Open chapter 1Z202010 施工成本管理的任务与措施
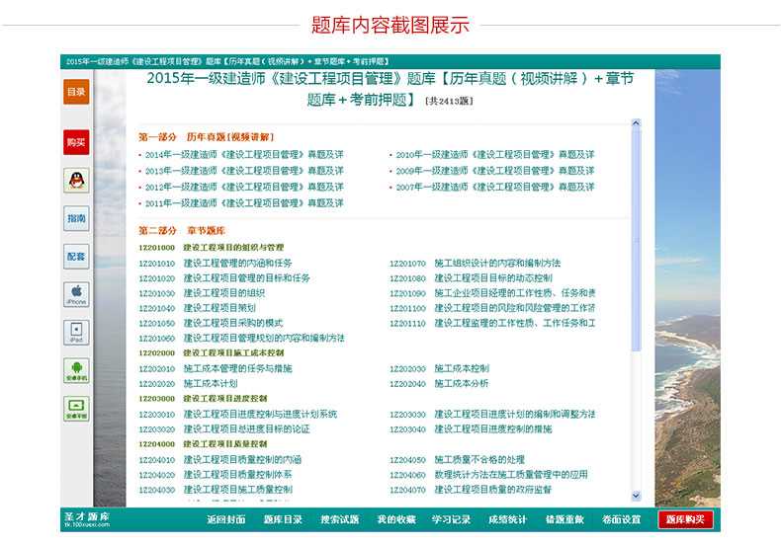 (237, 368)
